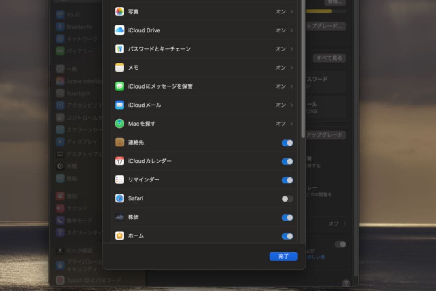Enable the Safari sync toggle

pos(287,198)
